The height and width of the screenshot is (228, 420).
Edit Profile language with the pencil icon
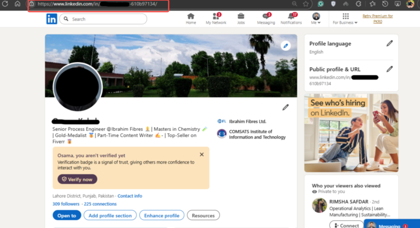coord(389,43)
